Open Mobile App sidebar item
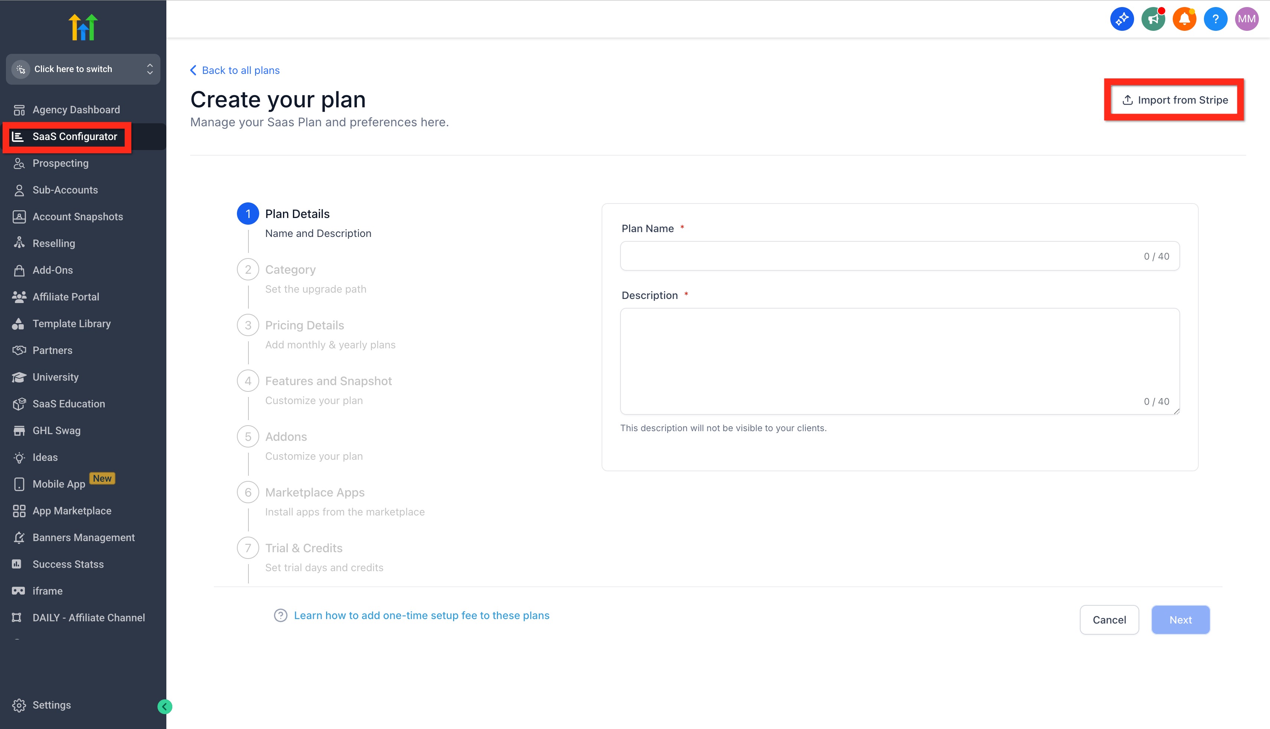 [59, 484]
